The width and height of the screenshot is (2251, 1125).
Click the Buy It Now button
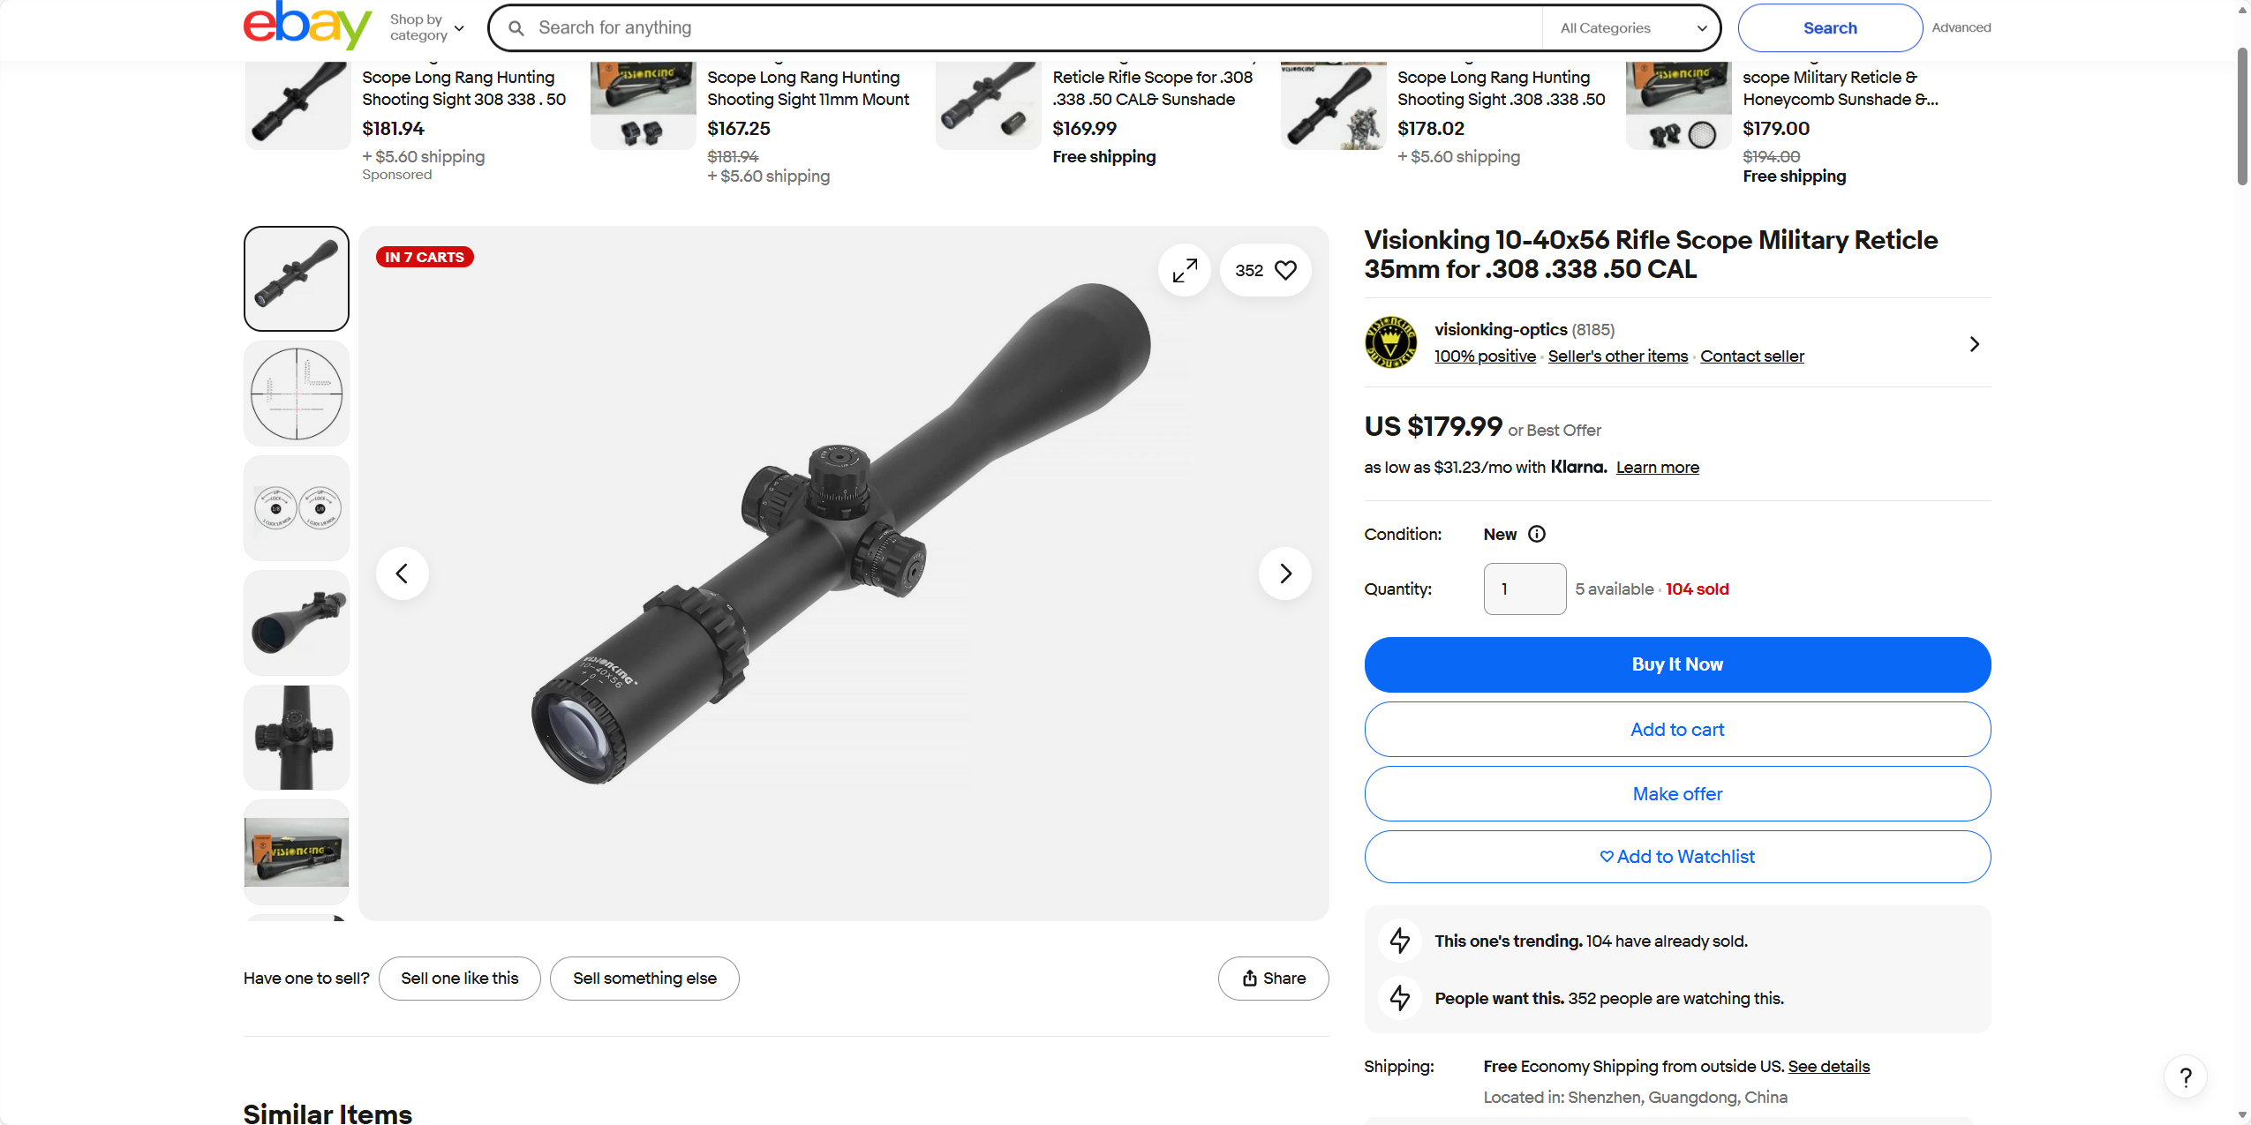point(1677,664)
